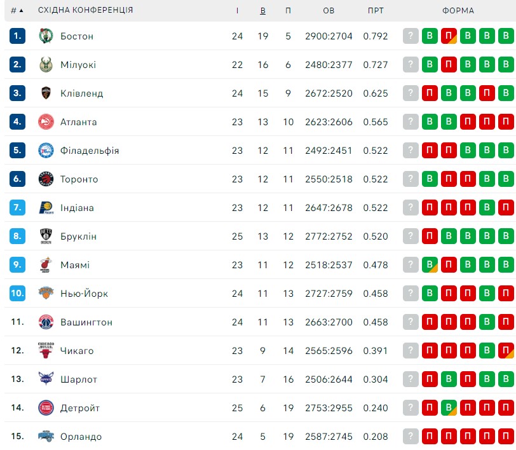
Task: Click the ОВ points column header
Action: pos(329,11)
